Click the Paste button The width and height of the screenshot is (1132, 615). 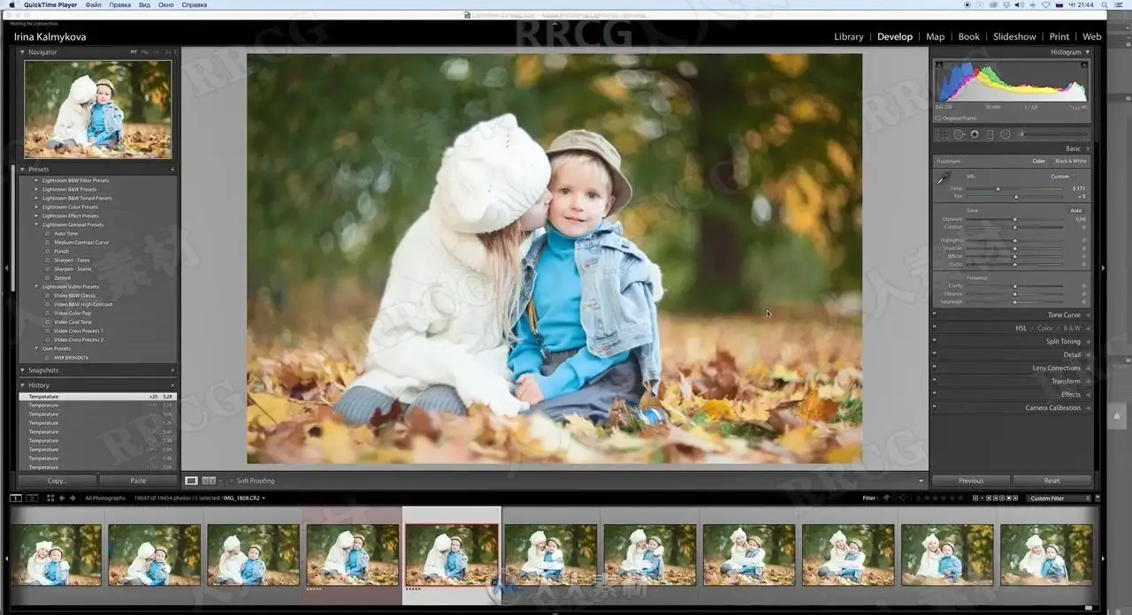pyautogui.click(x=138, y=481)
